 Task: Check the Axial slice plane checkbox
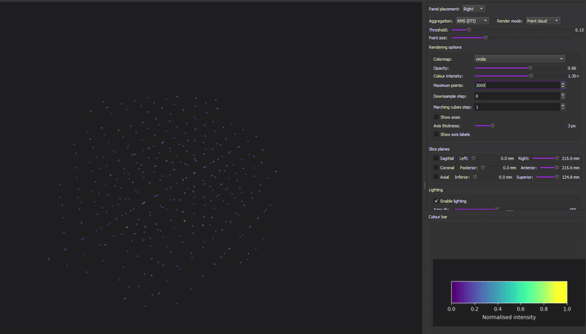click(x=437, y=177)
